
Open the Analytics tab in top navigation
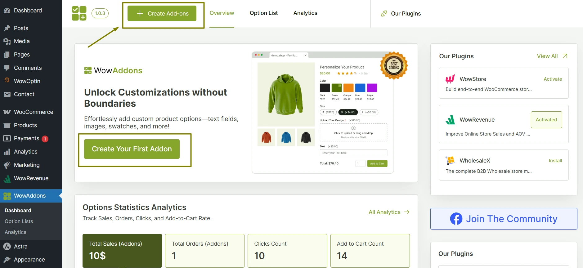tap(305, 13)
